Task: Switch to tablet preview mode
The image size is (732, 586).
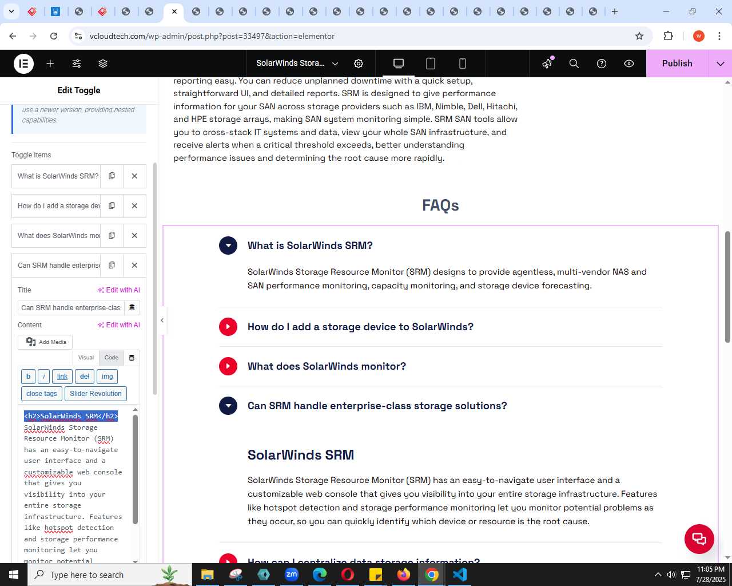Action: 431,64
